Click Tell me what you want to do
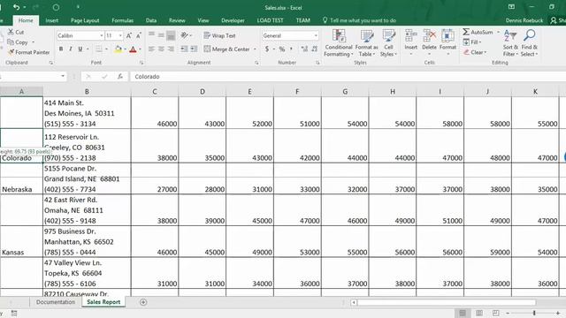Viewport: 566px width, 318px height. [360, 20]
